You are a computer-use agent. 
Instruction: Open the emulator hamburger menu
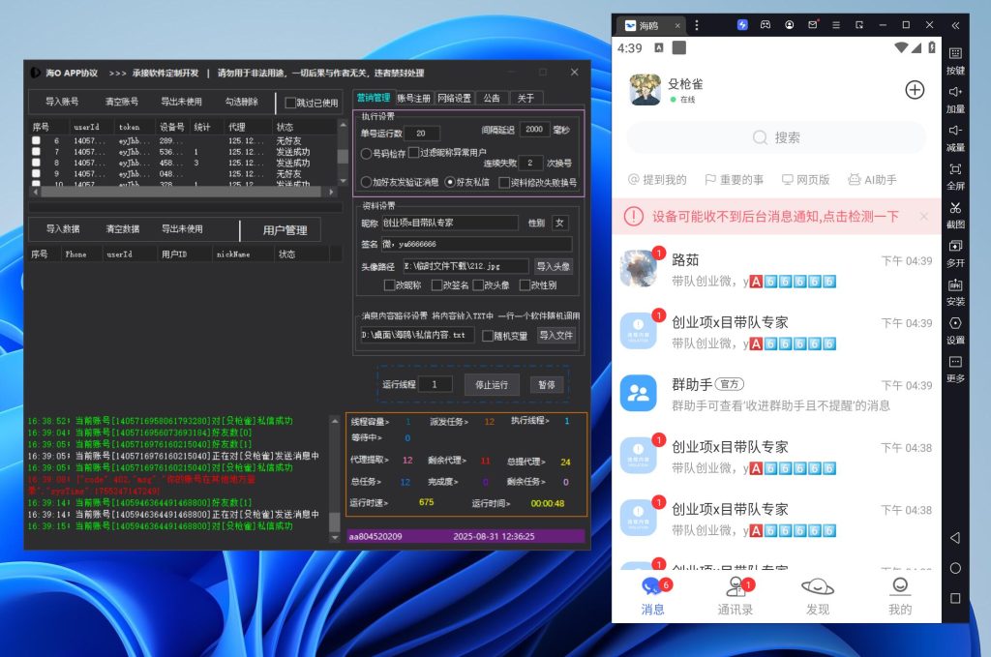tap(837, 25)
